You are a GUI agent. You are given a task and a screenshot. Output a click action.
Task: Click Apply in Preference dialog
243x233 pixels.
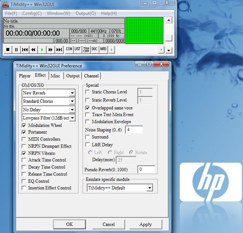tap(146, 224)
